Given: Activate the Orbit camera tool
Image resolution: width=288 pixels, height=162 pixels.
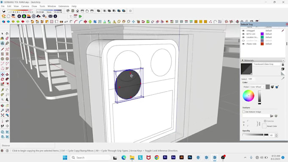Looking at the screenshot, I should coord(3,106).
